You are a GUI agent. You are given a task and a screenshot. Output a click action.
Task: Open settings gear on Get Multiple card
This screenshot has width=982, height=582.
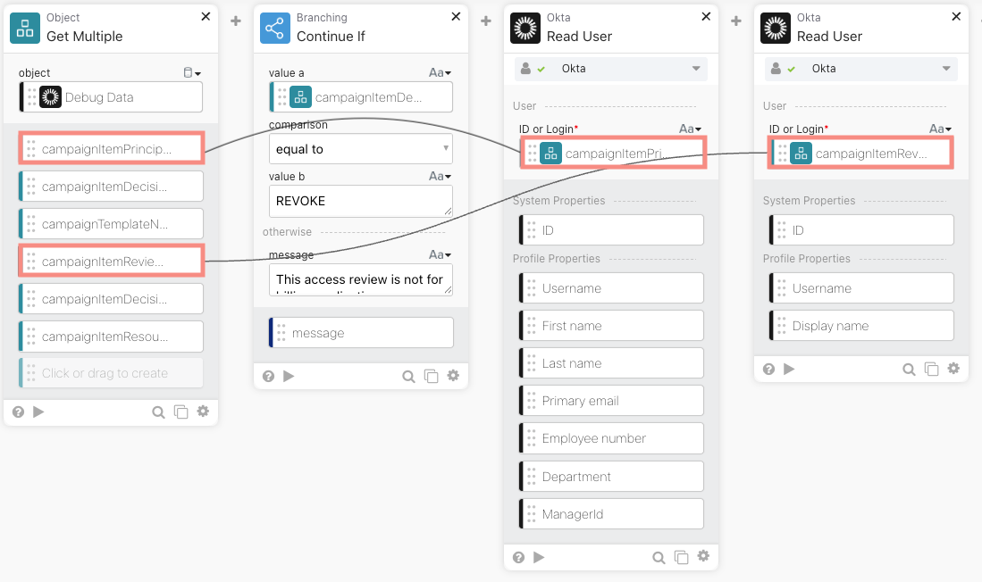tap(203, 412)
